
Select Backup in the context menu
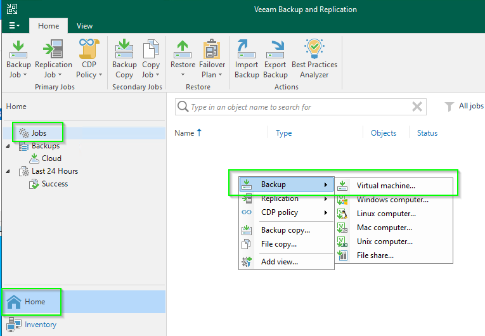pyautogui.click(x=287, y=184)
